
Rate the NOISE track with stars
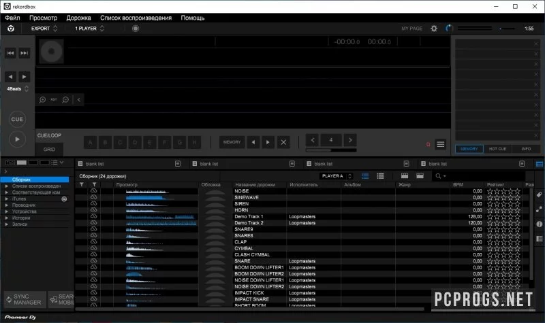pos(503,191)
